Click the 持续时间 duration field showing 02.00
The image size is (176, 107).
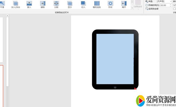tap(163, 5)
